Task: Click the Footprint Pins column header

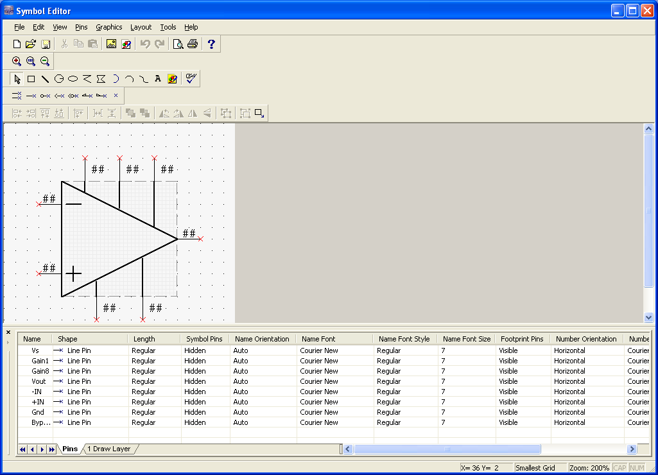Action: tap(522, 339)
